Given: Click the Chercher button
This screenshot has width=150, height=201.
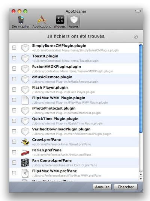Looking at the screenshot, I should 126,187.
